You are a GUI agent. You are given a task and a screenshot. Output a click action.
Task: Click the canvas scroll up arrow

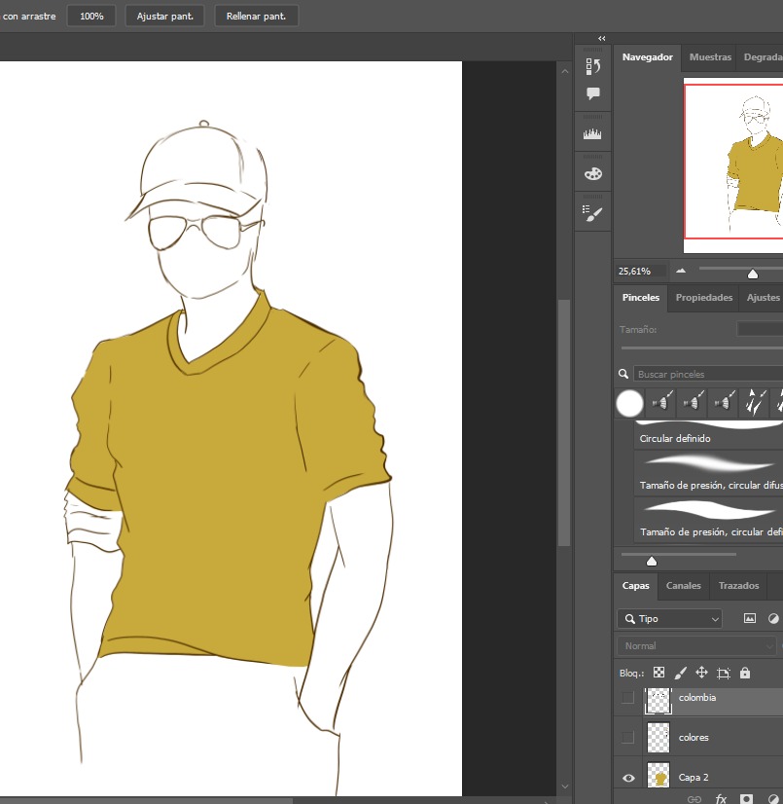point(564,71)
